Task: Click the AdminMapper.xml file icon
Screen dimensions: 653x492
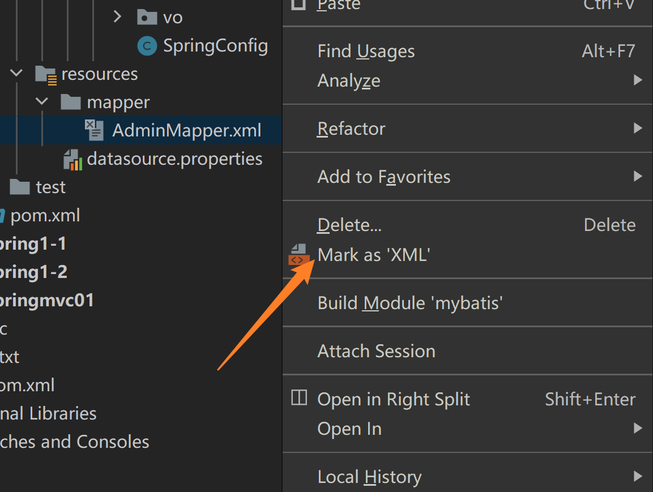Action: point(94,130)
